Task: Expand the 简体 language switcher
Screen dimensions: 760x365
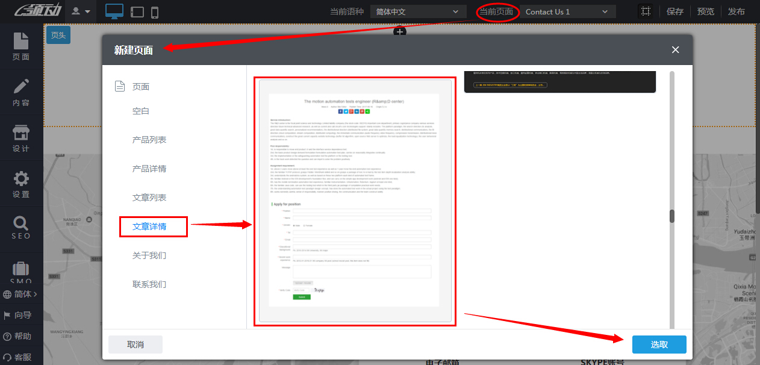Action: [21, 295]
